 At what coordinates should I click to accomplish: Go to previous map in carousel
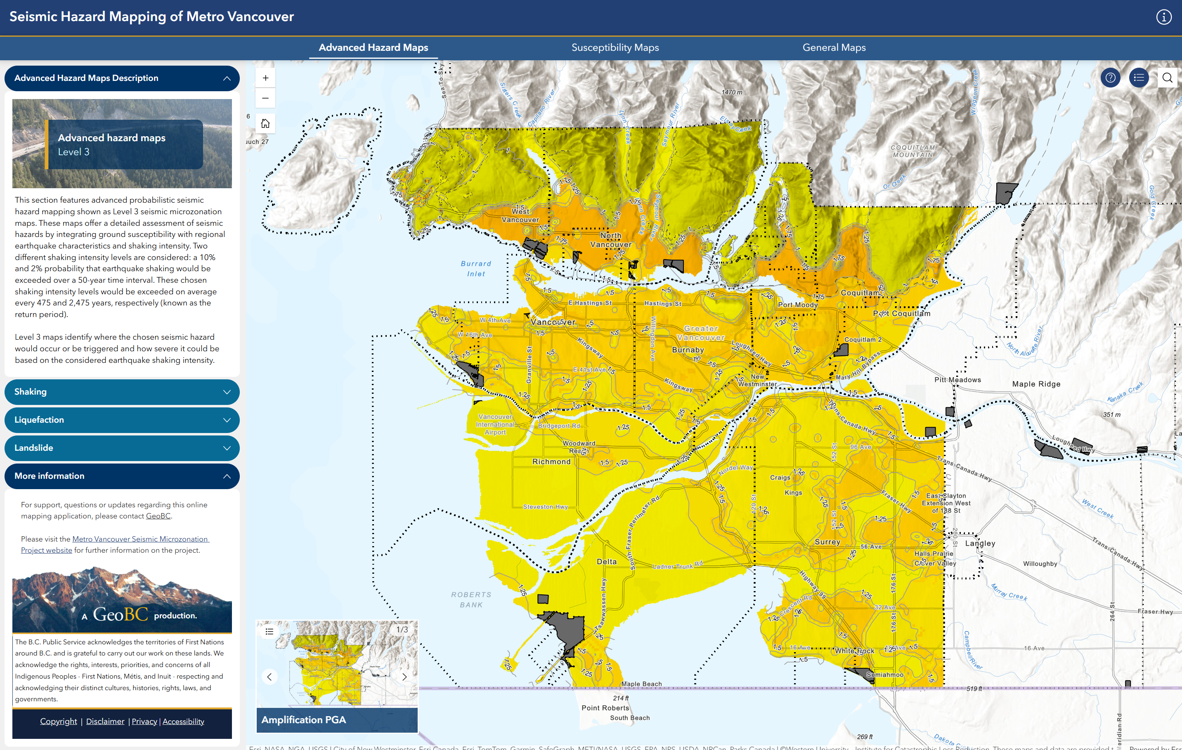269,677
